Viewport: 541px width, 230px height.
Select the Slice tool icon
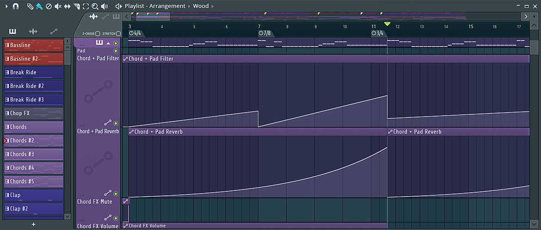click(77, 6)
